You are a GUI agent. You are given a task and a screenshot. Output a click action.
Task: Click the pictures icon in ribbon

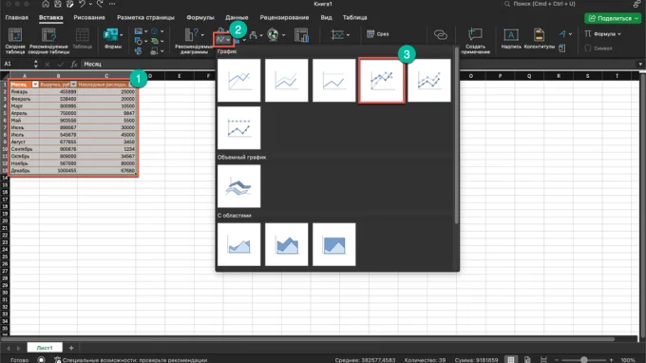[139, 31]
